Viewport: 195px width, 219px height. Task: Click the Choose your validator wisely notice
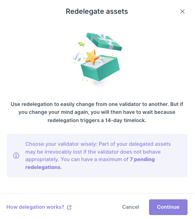tap(97, 156)
